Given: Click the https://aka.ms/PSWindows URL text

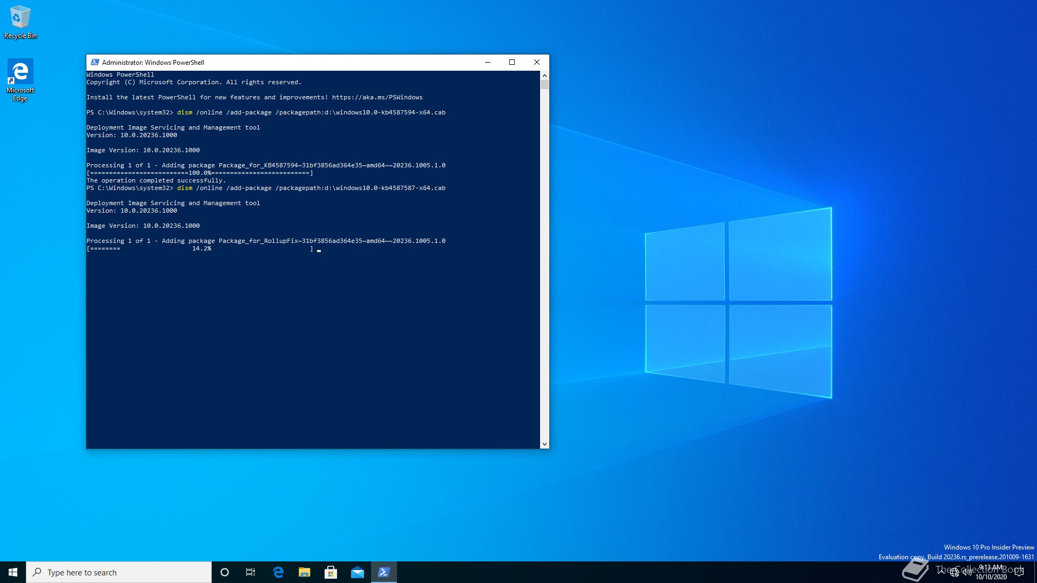Looking at the screenshot, I should [x=378, y=97].
